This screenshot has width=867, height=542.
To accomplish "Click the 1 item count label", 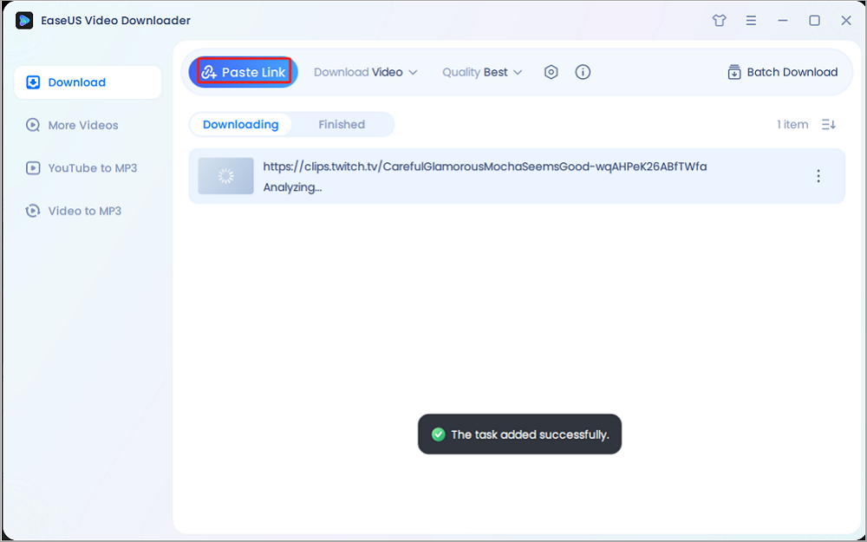I will point(792,124).
